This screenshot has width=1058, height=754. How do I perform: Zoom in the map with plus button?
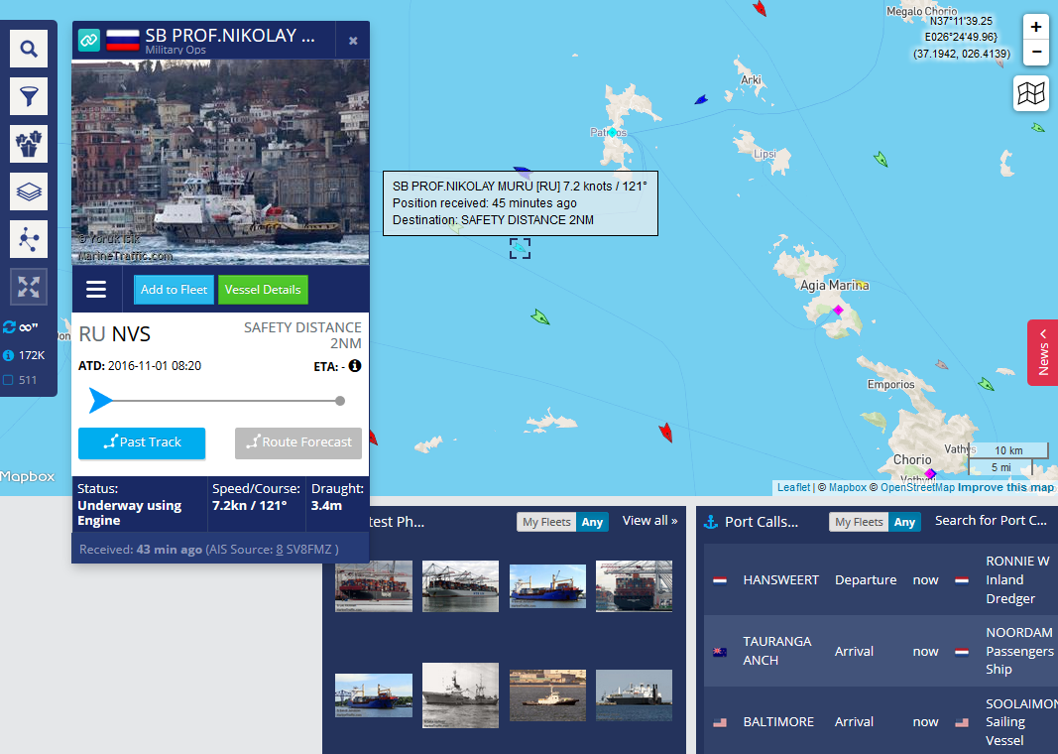(1036, 27)
